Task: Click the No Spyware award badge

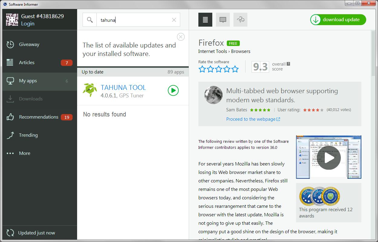Action: point(331,196)
